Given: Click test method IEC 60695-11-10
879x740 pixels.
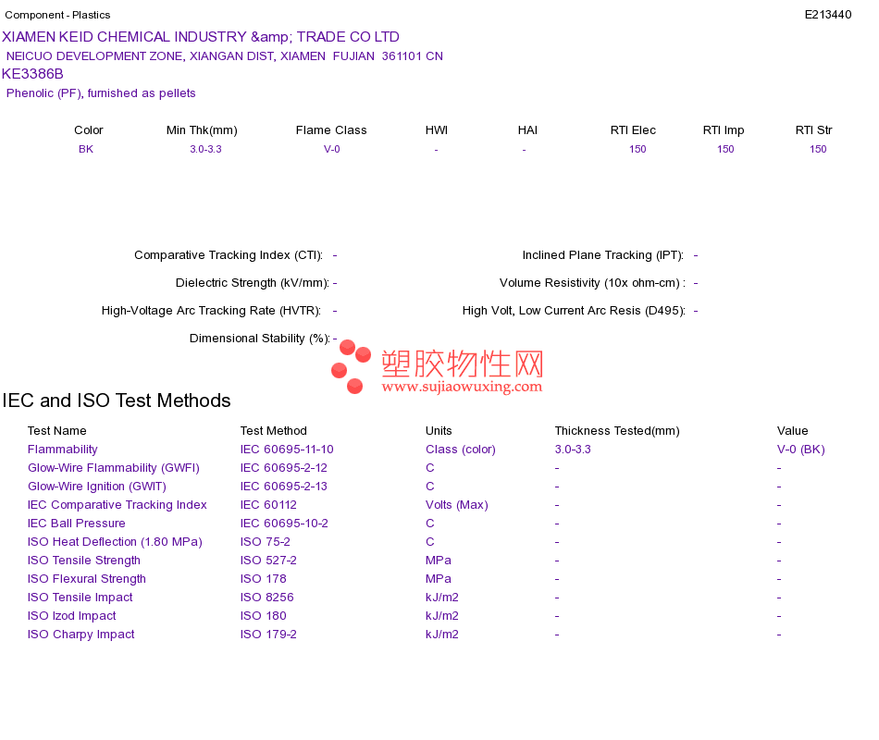Looking at the screenshot, I should [287, 449].
